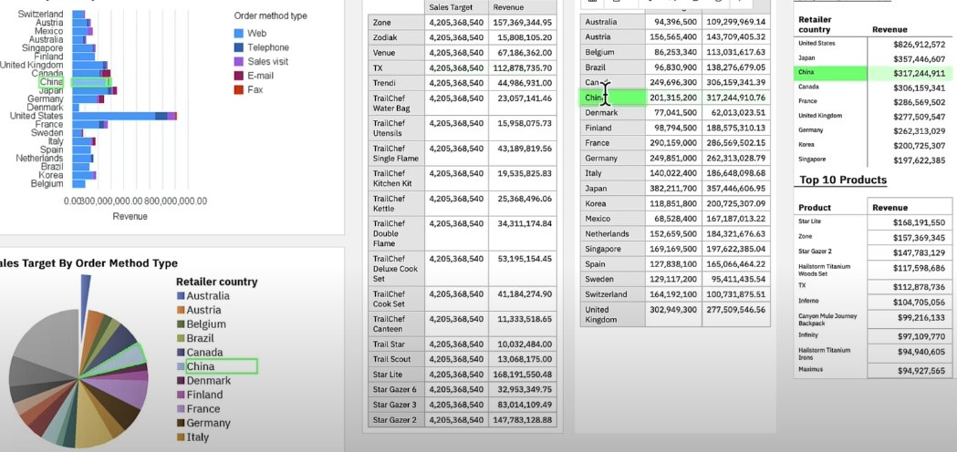Select Belgium swatch in pie legend

tap(180, 324)
